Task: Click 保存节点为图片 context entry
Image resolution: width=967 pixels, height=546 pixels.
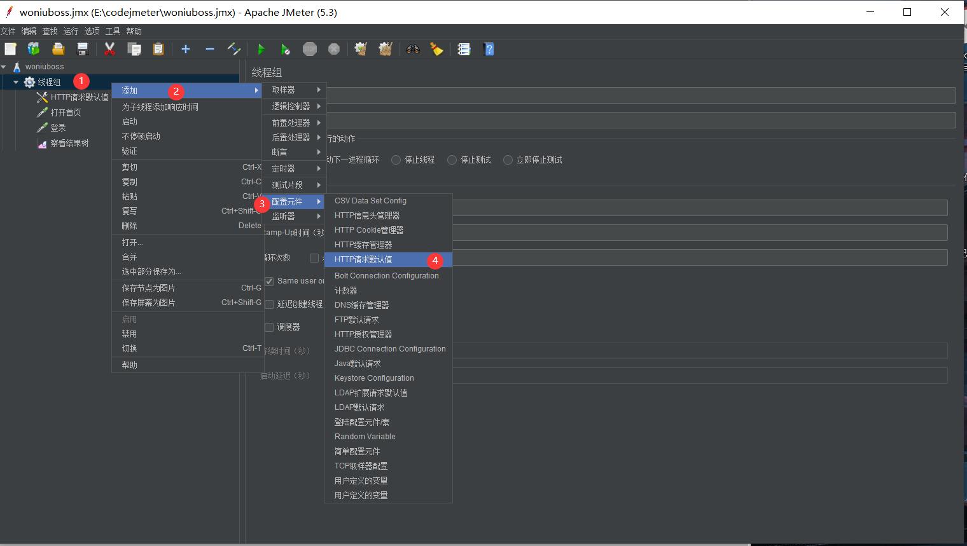Action: click(188, 288)
